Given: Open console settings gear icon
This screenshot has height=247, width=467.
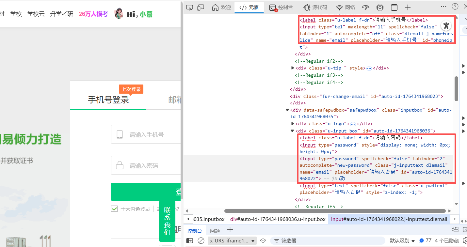Looking at the screenshot, I should click(465, 240).
